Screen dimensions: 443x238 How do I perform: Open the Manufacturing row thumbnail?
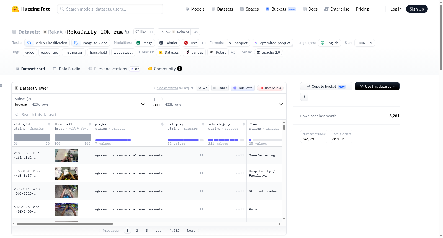[x=66, y=155]
